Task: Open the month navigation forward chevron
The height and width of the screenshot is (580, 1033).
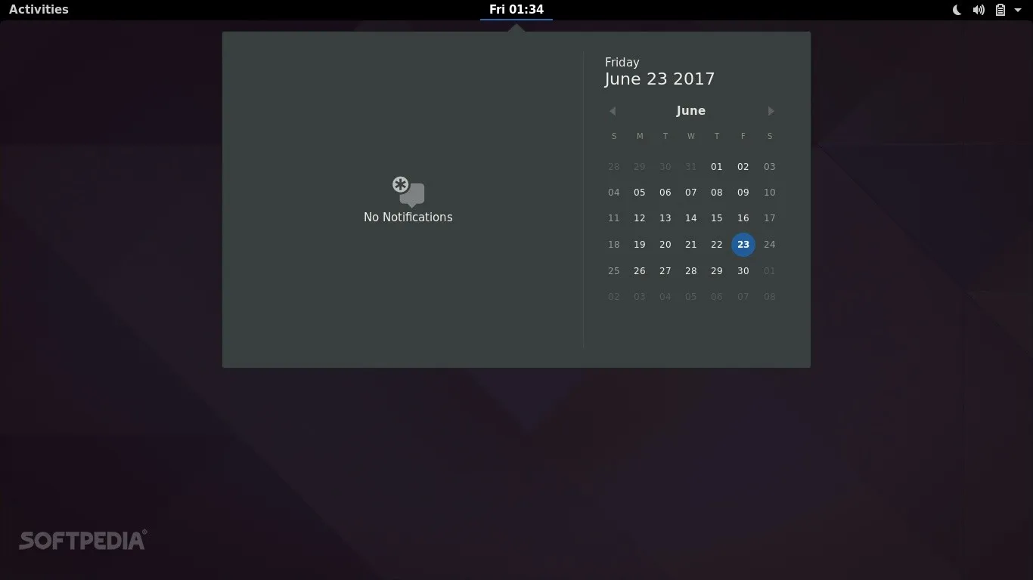Action: tap(771, 111)
